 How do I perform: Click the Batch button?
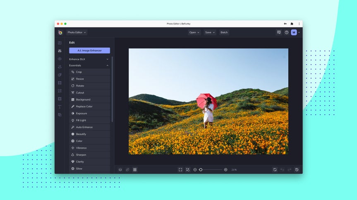(x=224, y=33)
